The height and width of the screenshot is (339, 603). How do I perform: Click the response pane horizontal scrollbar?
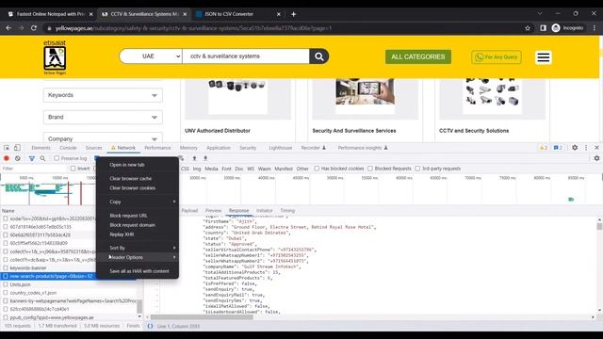tap(202, 317)
